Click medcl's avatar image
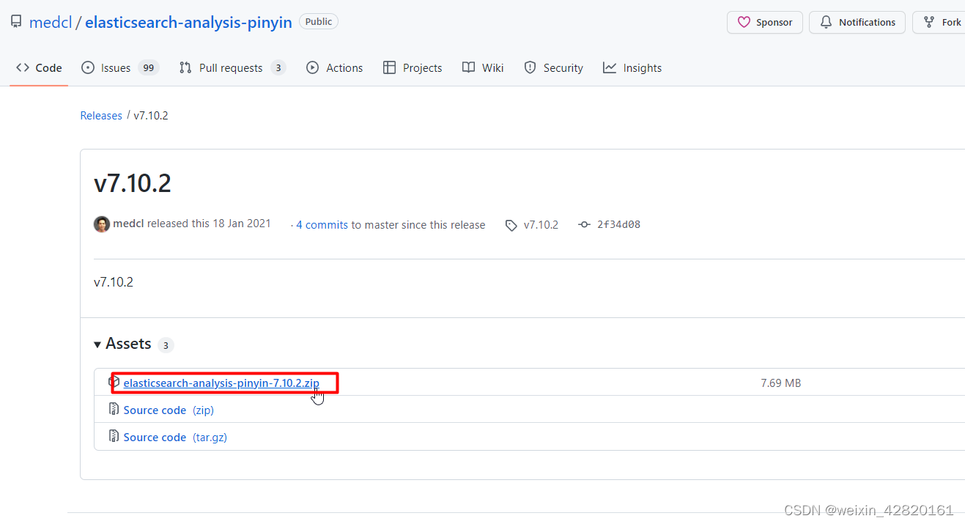This screenshot has width=965, height=524. (x=102, y=224)
